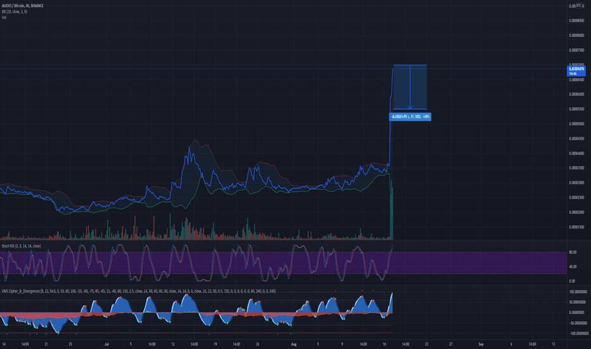This screenshot has width=591, height=349.
Task: Click the 0.00008500 price axis value
Action: point(576,21)
